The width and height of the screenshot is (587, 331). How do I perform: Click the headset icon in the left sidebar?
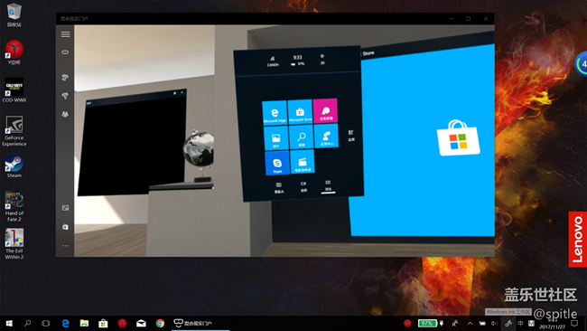click(x=65, y=52)
